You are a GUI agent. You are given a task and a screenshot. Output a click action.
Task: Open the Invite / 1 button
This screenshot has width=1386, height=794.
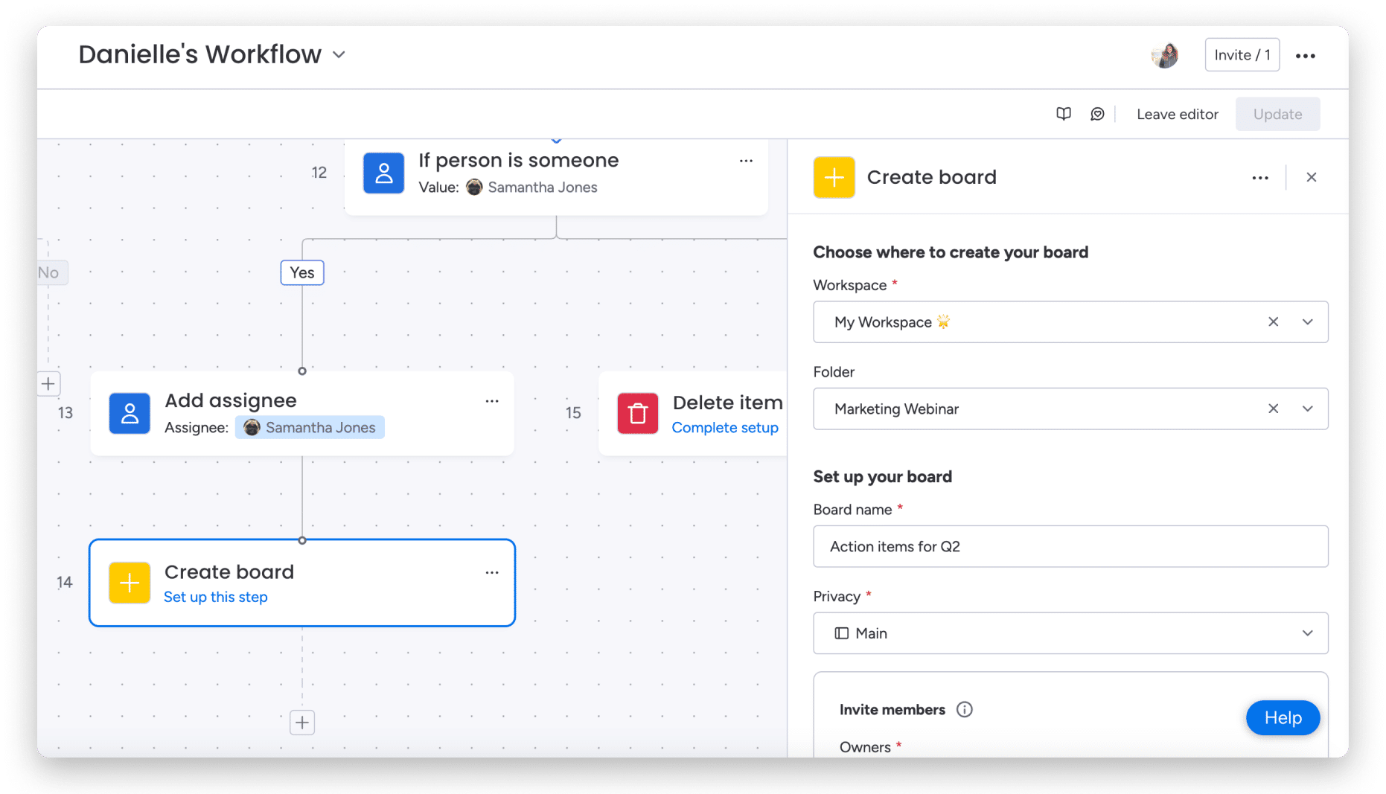coord(1242,55)
